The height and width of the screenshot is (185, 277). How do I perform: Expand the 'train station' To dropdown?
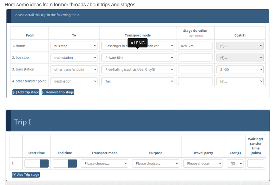74,58
